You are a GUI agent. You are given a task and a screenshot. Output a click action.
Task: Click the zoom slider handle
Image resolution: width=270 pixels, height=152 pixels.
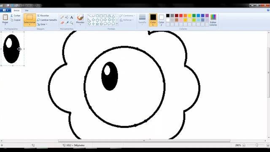click(x=257, y=145)
